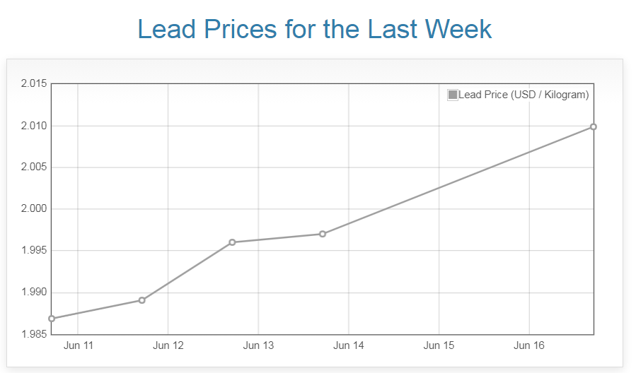The image size is (636, 373).
Task: Click the 2.000 y-axis label
Action: click(x=33, y=209)
